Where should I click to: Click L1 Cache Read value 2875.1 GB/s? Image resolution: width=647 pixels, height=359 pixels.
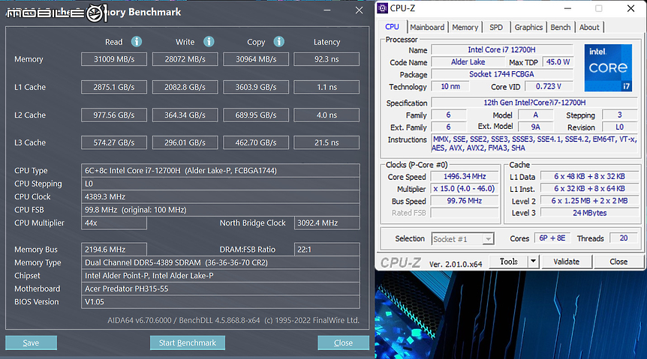[114, 87]
